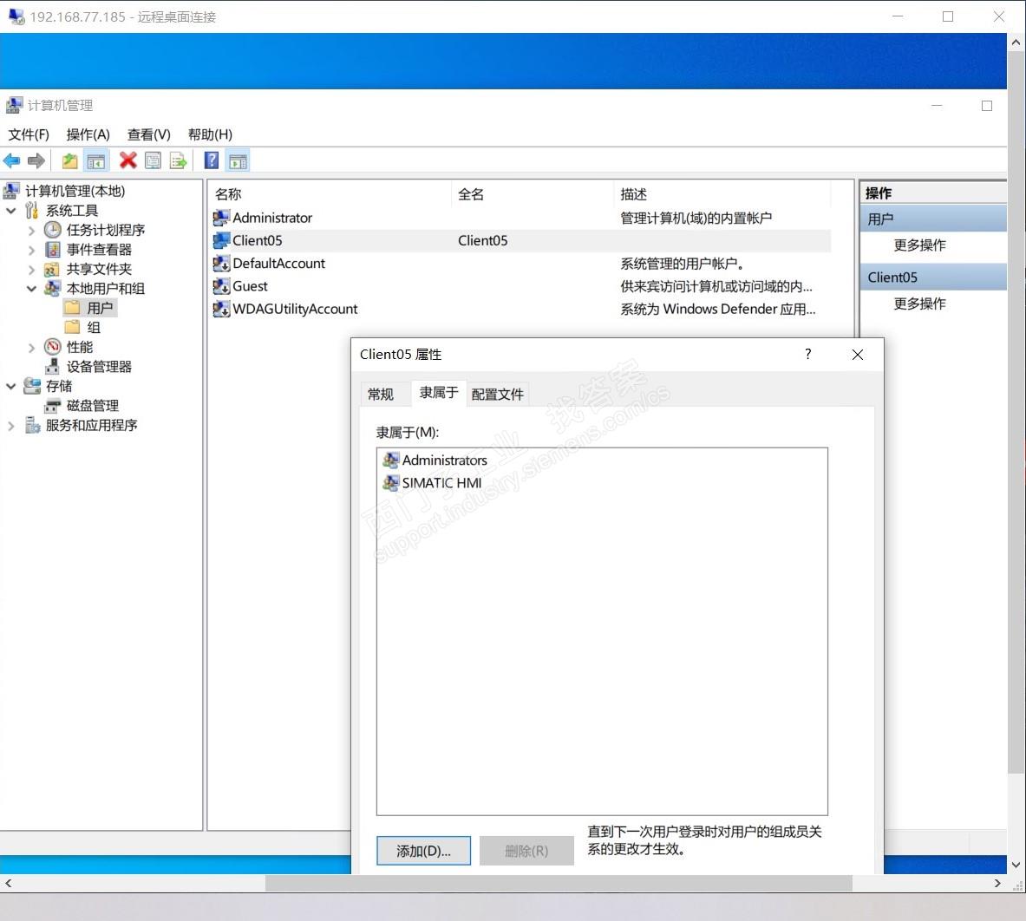1026x921 pixels.
Task: Click 更多操作 under Client05 section
Action: tap(919, 303)
